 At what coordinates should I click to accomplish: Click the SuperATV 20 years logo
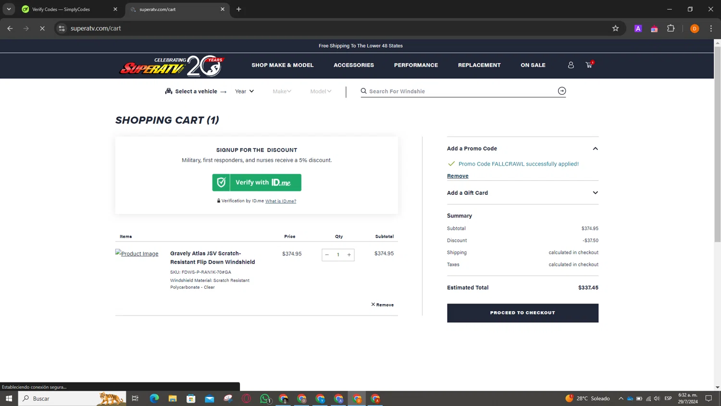(x=172, y=66)
